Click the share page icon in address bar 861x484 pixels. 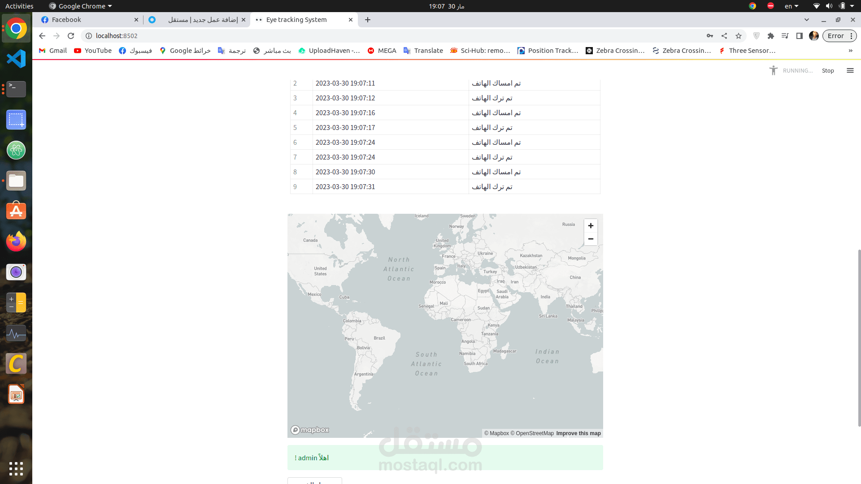(724, 36)
